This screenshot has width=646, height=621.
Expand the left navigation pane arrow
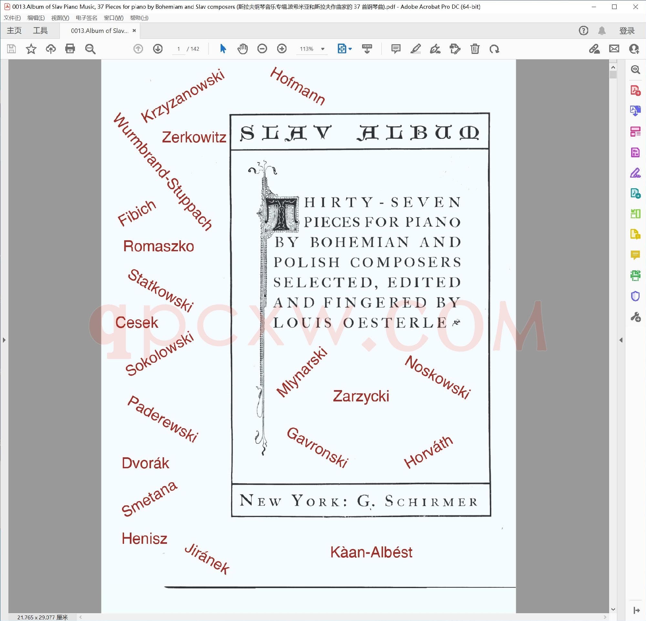pos(4,340)
